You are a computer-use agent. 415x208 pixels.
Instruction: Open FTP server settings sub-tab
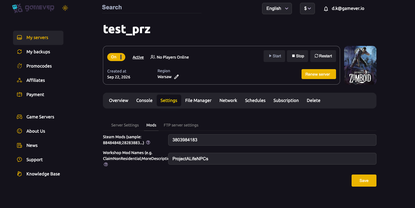[181, 125]
